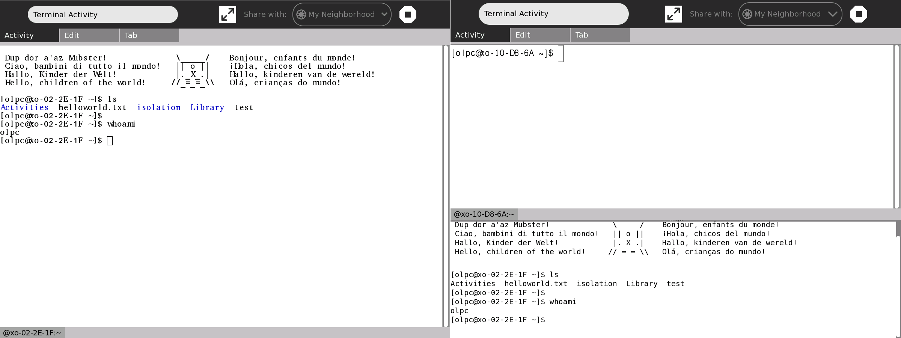901x338 pixels.
Task: Expand My Neighborhood dropdown in right window
Action: 790,14
